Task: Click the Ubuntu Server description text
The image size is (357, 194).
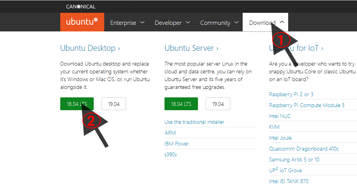Action: [x=208, y=75]
